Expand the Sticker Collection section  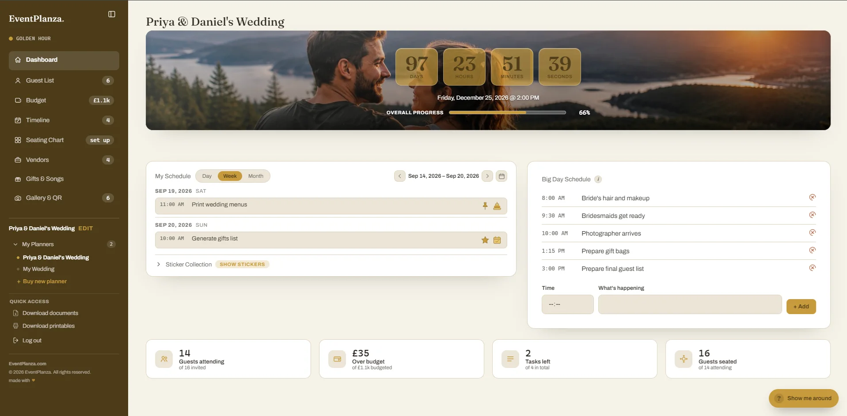click(159, 264)
